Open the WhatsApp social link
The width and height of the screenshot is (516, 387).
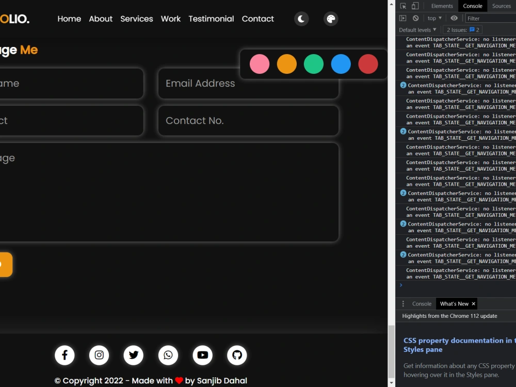click(x=168, y=355)
